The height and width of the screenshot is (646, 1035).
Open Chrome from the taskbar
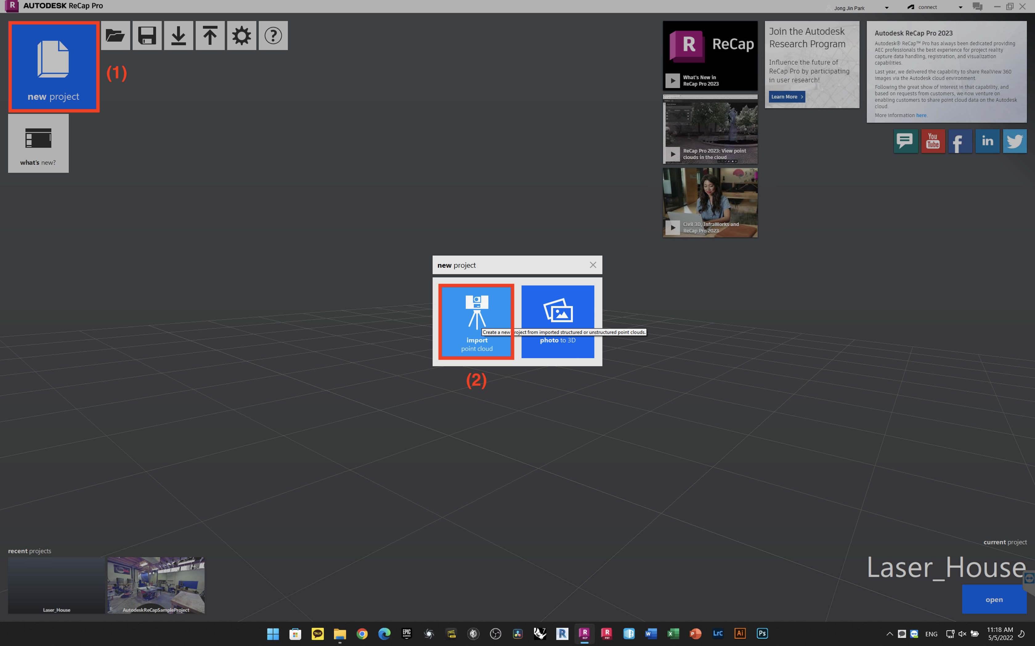(362, 634)
